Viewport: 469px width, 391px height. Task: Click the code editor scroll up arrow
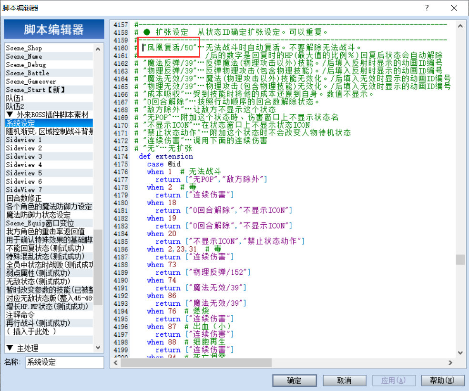[x=460, y=26]
